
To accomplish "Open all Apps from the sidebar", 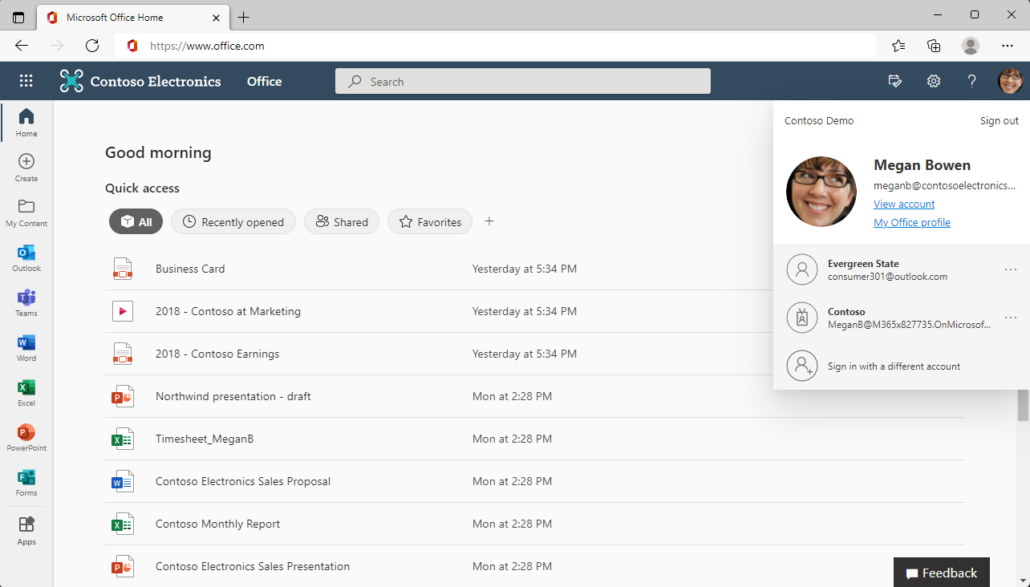I will (26, 531).
